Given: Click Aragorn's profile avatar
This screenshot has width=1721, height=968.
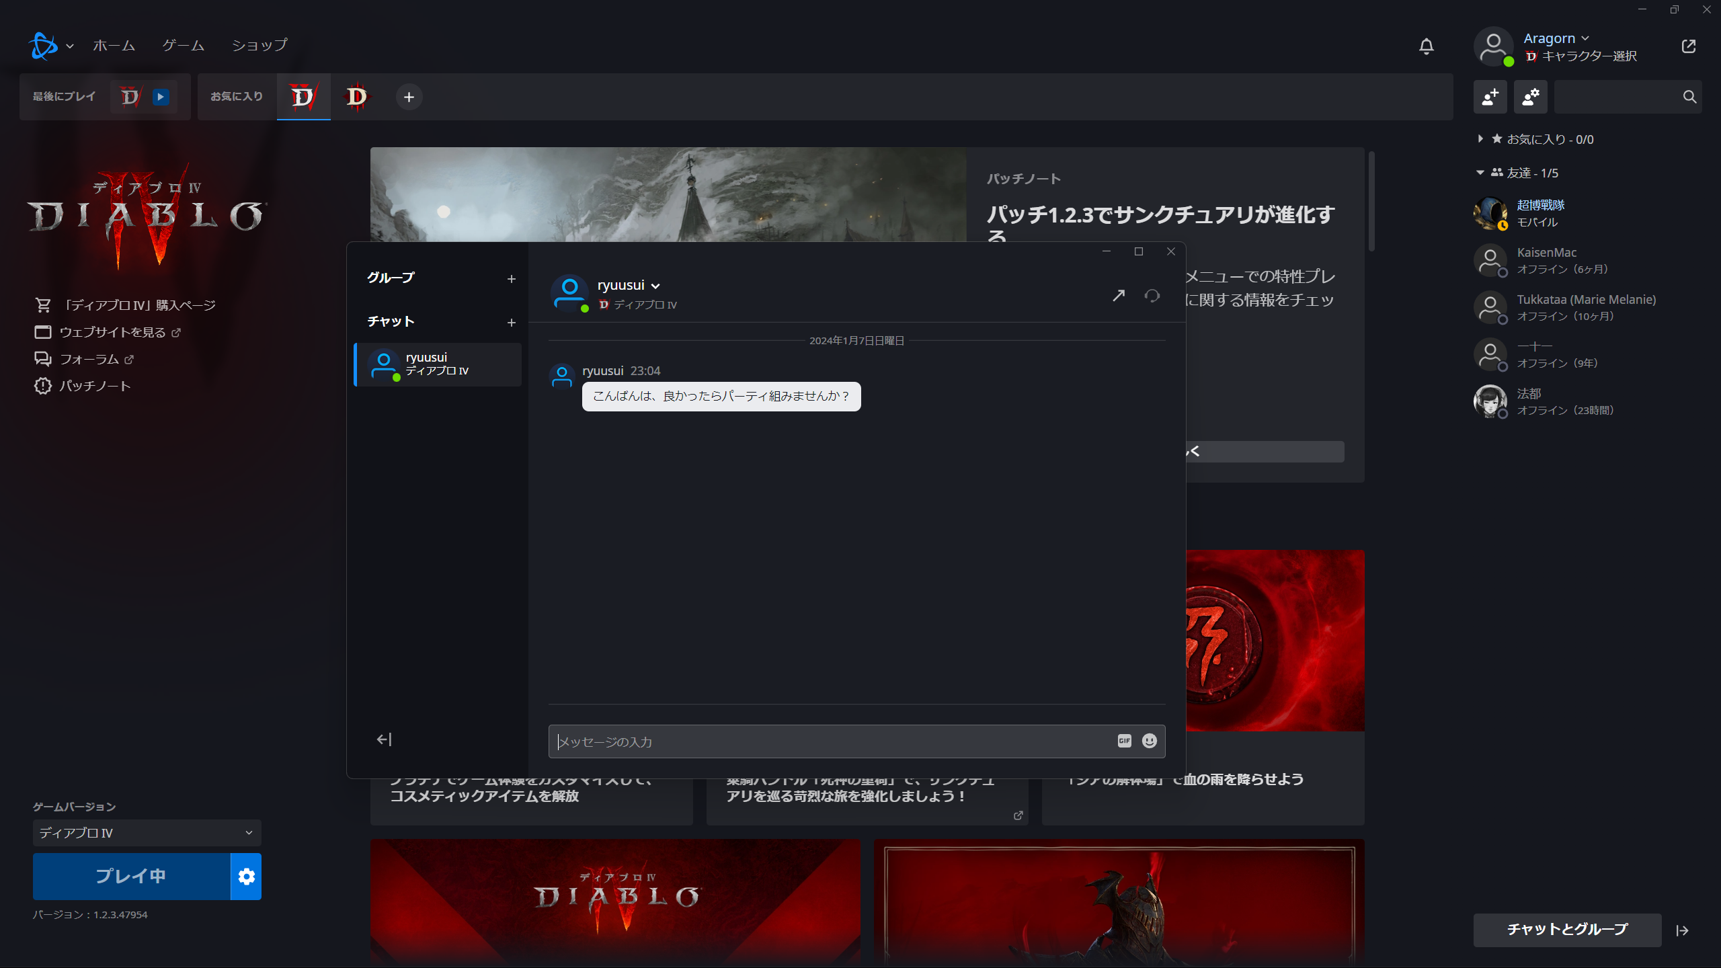Looking at the screenshot, I should pyautogui.click(x=1494, y=46).
